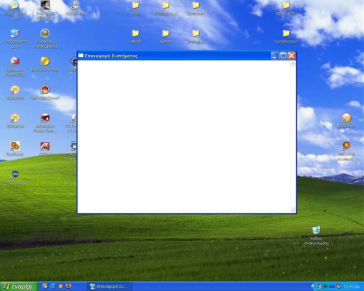Image resolution: width=364 pixels, height=291 pixels.
Task: Click the ZoneAlarm tray icon
Action: (x=319, y=286)
